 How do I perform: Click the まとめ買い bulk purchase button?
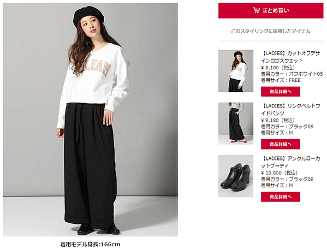tap(271, 10)
